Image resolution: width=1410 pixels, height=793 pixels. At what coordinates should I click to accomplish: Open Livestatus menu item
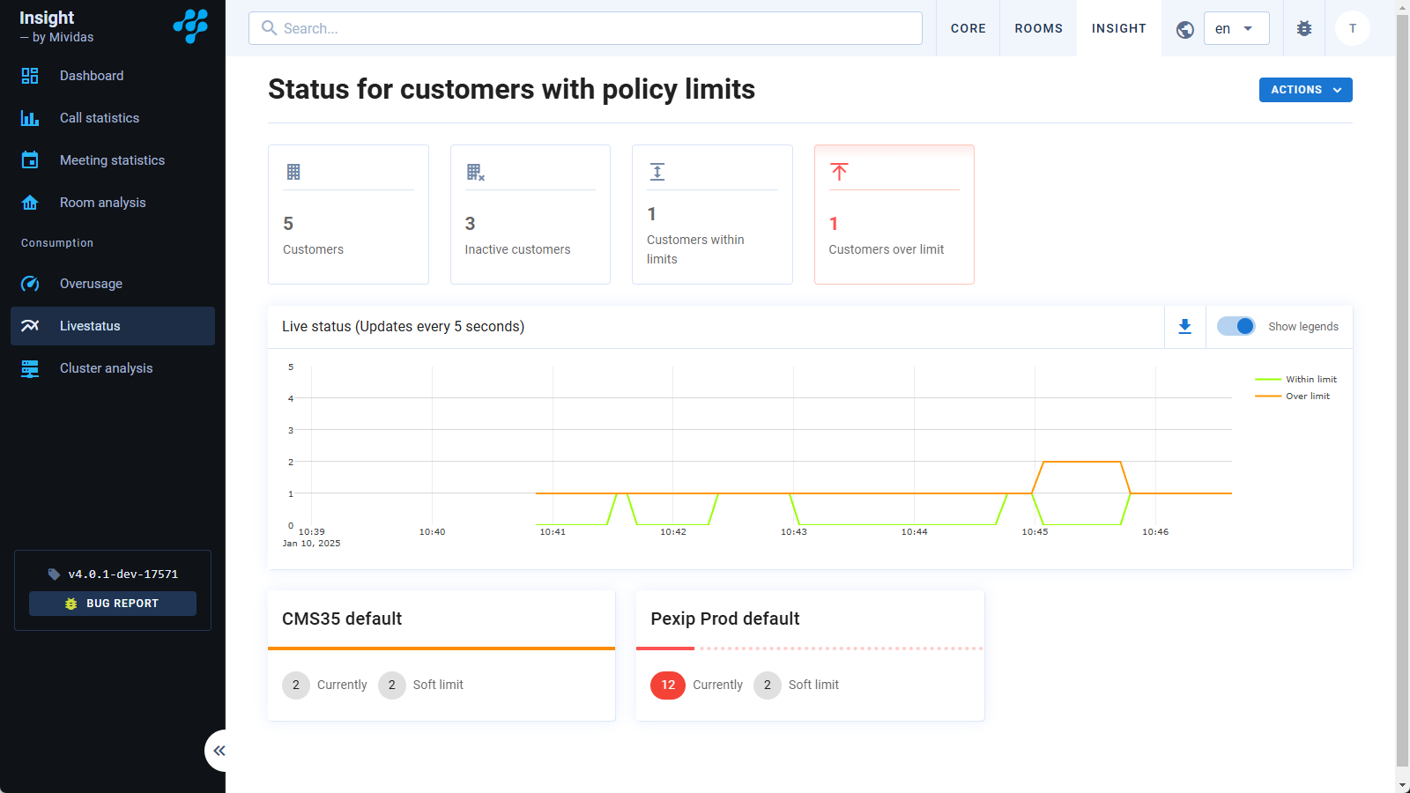coord(113,326)
